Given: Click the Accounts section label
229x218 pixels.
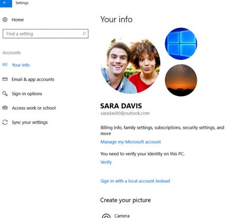Looking at the screenshot, I should point(12,53).
